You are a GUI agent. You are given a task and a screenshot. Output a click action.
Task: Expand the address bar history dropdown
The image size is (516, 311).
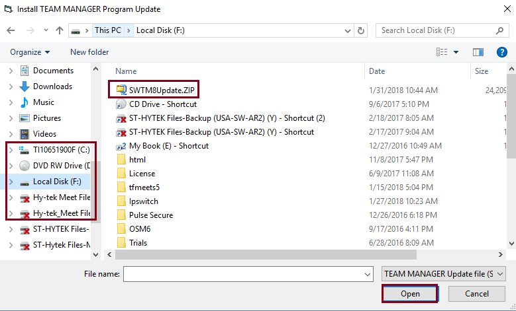(348, 31)
